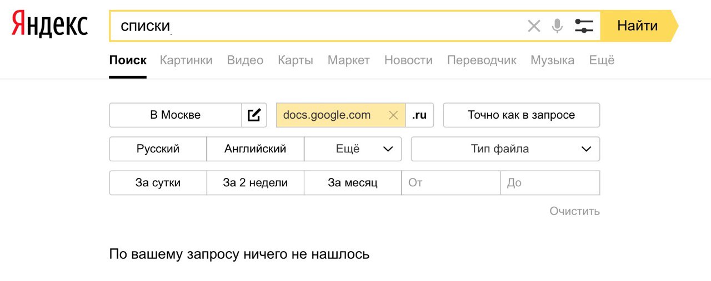Viewport: 711px width, 281px height.
Task: Click the Очистить link
Action: point(574,211)
